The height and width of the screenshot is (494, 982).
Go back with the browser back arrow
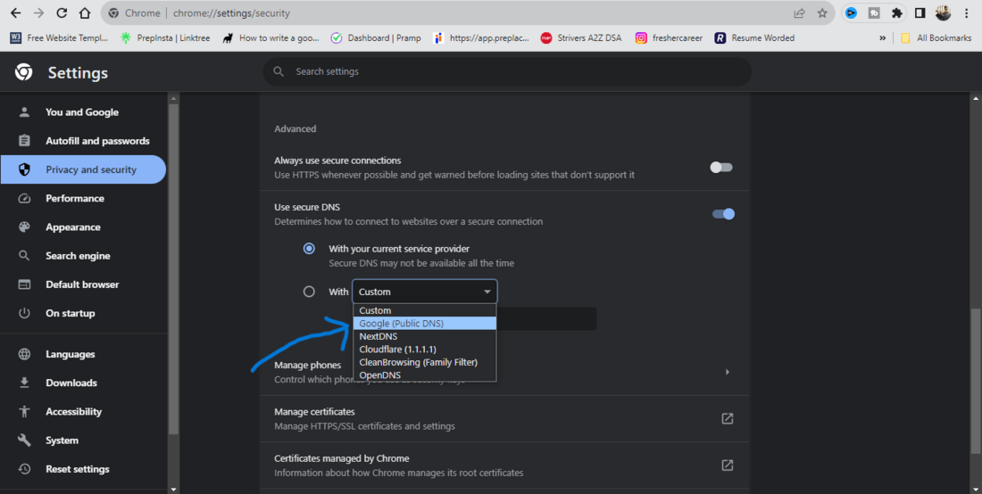point(16,13)
